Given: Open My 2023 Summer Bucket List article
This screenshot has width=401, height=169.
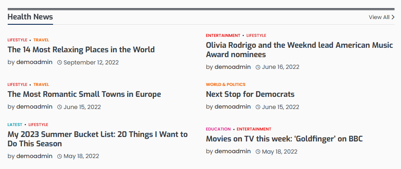Looking at the screenshot, I should point(98,139).
